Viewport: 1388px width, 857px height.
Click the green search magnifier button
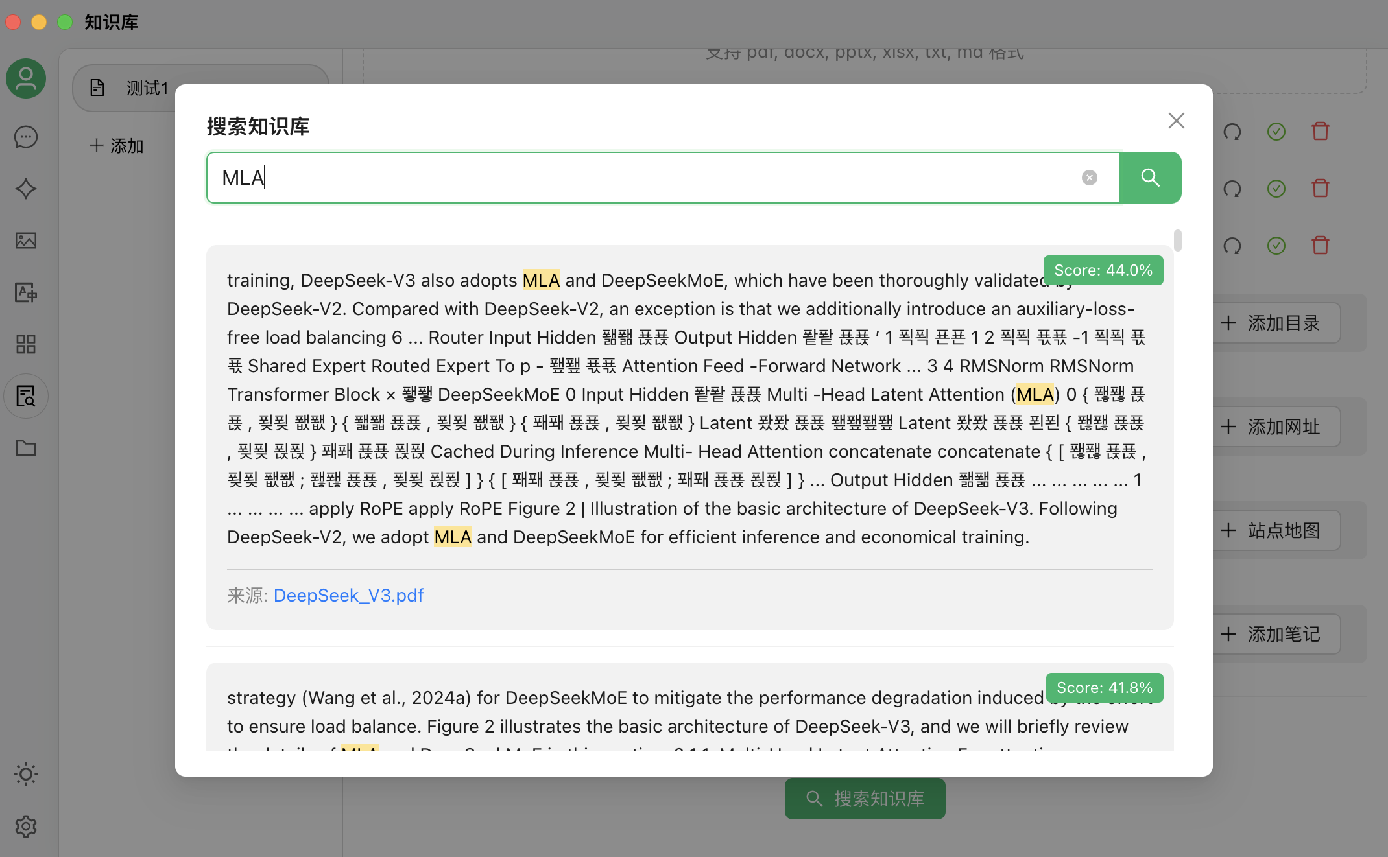[x=1150, y=178]
